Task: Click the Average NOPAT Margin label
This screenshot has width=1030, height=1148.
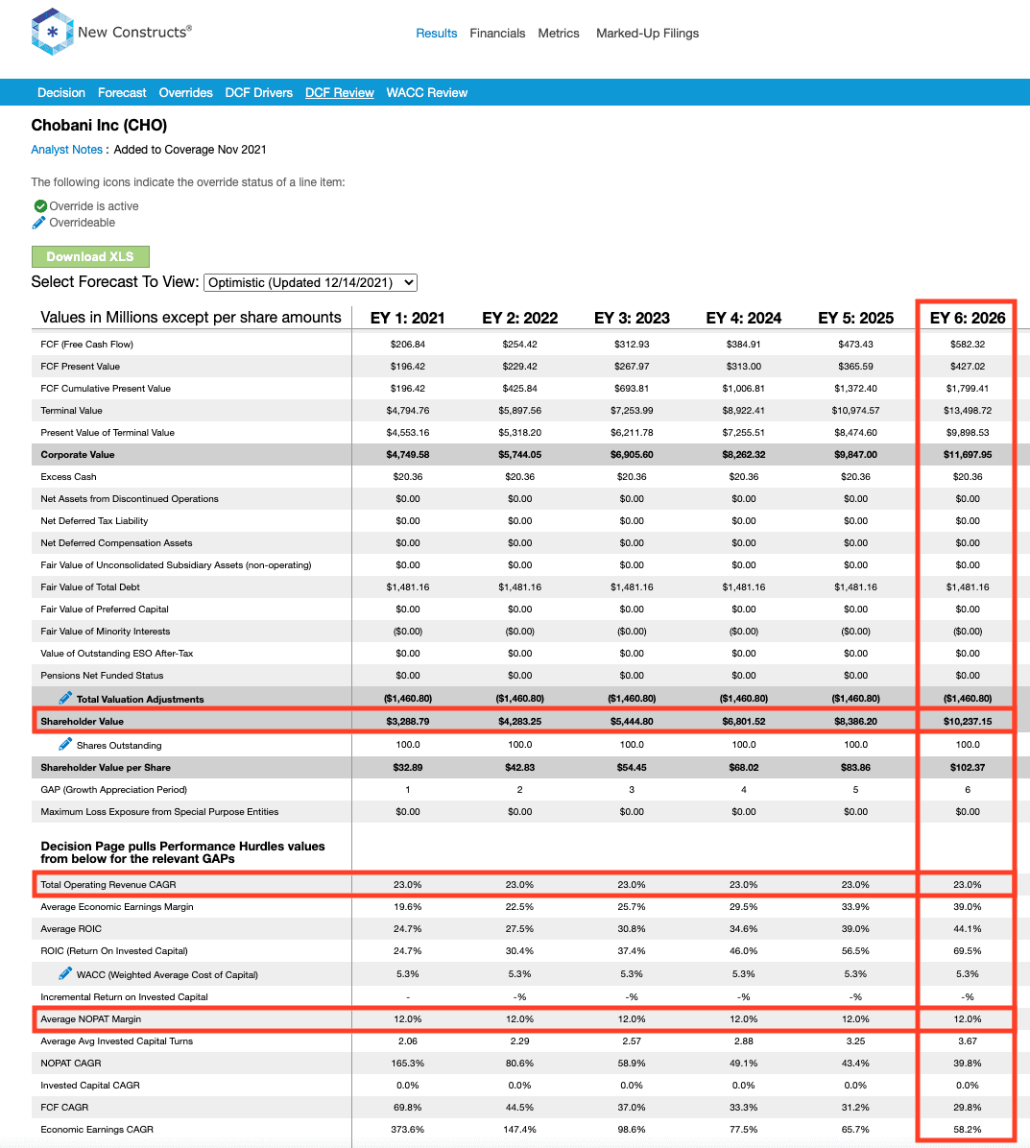Action: [91, 1018]
